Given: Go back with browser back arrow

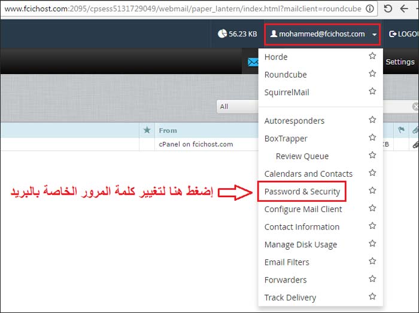Looking at the screenshot, I should tap(404, 9).
